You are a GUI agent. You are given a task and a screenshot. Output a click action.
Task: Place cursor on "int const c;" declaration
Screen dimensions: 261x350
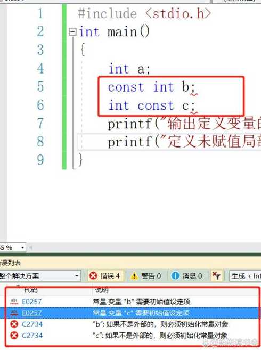[151, 105]
